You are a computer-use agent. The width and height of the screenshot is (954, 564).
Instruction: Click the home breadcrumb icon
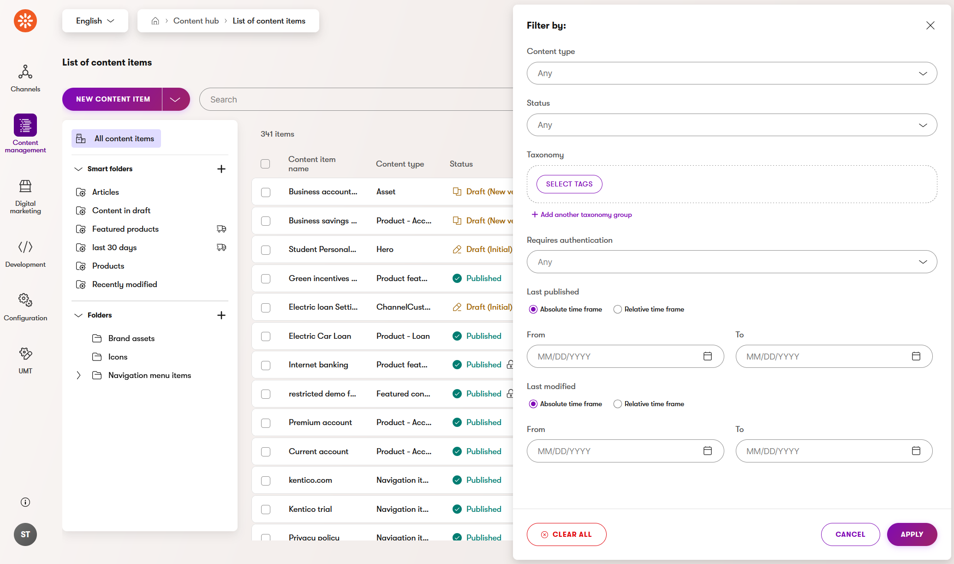point(155,21)
